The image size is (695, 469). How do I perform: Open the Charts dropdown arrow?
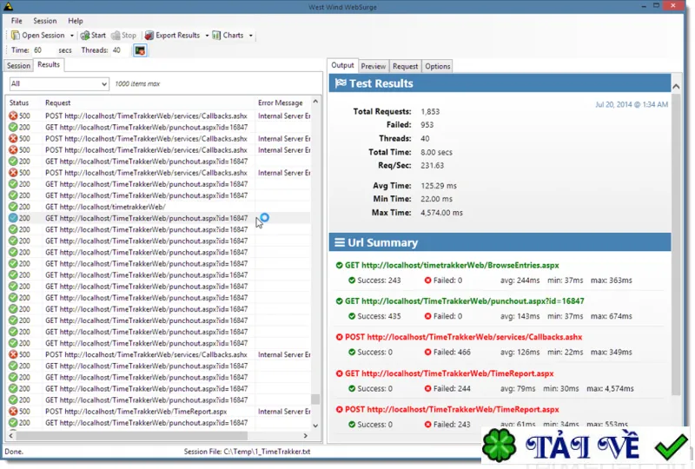click(x=251, y=36)
